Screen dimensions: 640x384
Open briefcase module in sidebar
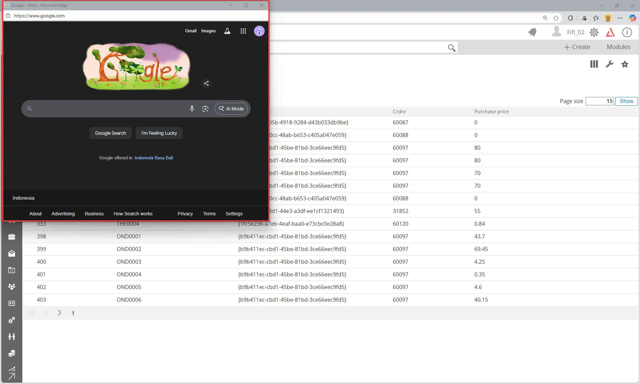tap(12, 237)
